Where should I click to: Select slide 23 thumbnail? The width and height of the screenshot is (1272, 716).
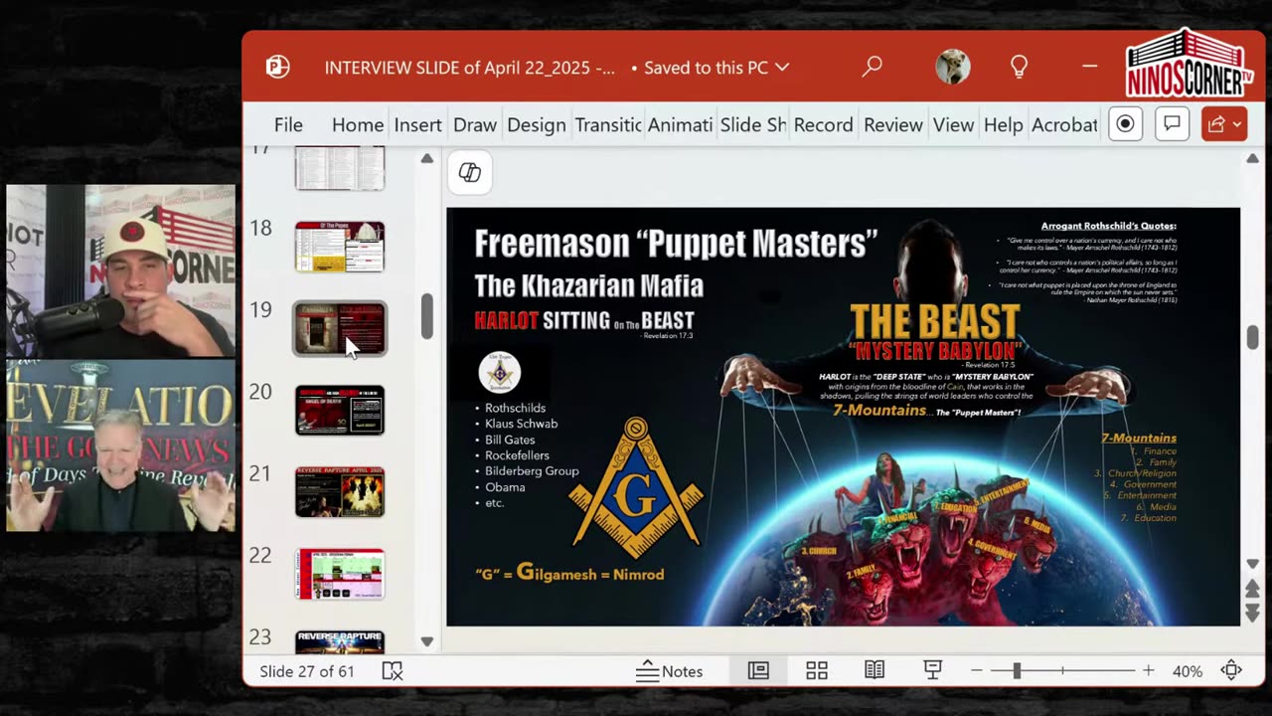pyautogui.click(x=340, y=641)
